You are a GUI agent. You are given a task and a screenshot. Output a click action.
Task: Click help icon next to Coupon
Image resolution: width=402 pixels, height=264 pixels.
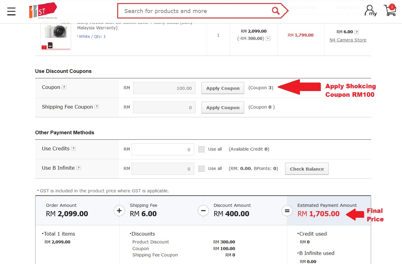click(x=64, y=87)
